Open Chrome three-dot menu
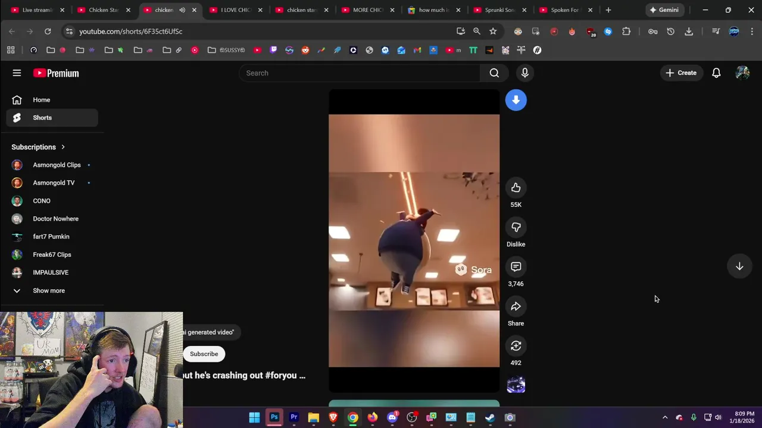Viewport: 762px width, 428px height. pos(752,32)
